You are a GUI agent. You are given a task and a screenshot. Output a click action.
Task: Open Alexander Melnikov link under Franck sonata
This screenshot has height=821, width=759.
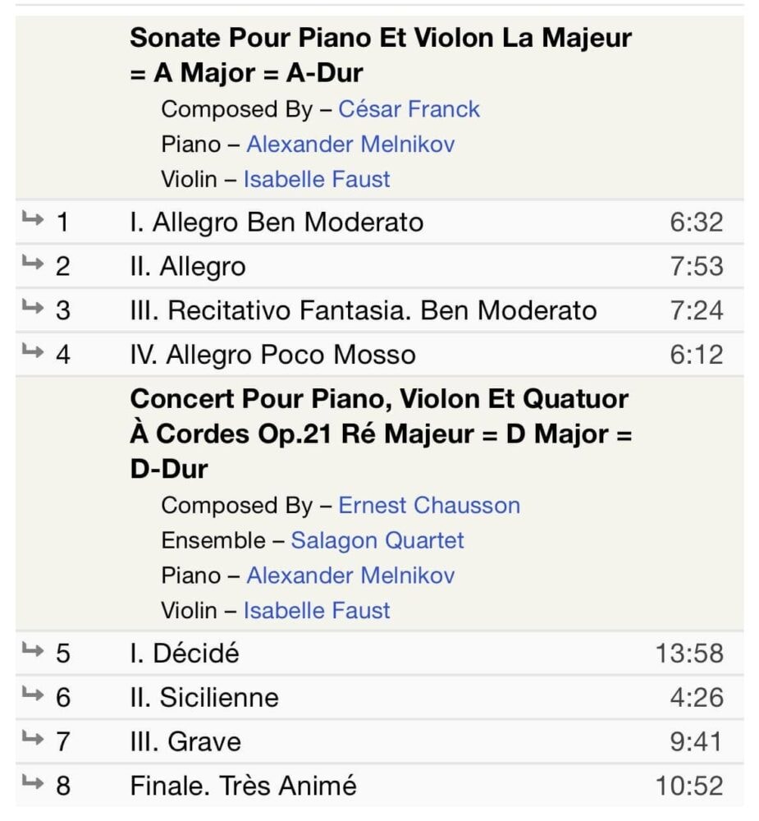pos(350,144)
